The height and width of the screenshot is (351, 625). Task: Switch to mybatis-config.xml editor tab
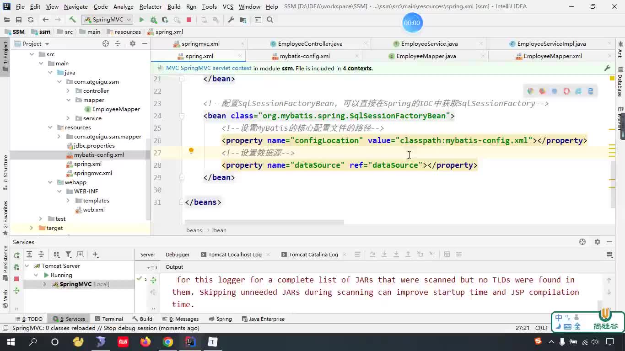click(305, 56)
